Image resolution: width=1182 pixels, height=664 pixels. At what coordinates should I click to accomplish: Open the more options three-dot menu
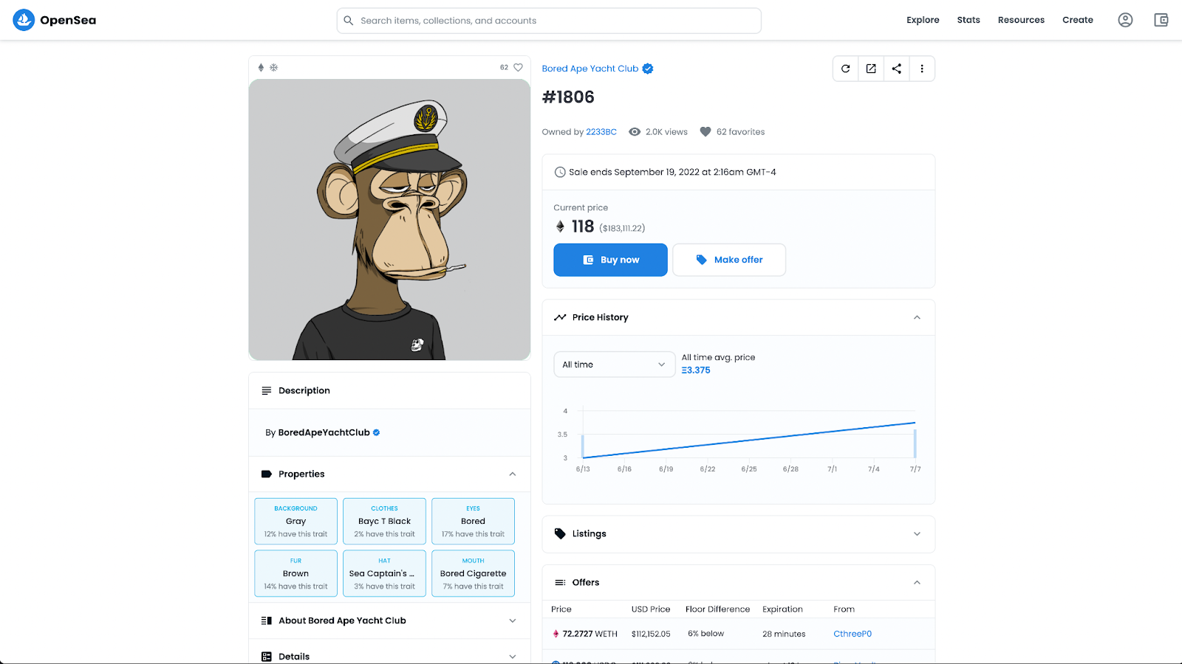[922, 69]
